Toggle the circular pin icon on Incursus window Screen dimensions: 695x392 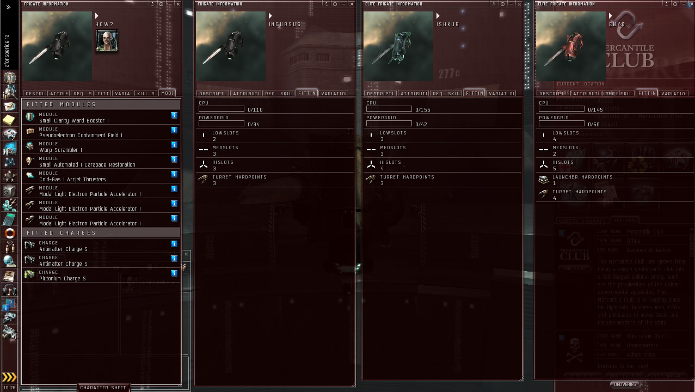(x=335, y=4)
